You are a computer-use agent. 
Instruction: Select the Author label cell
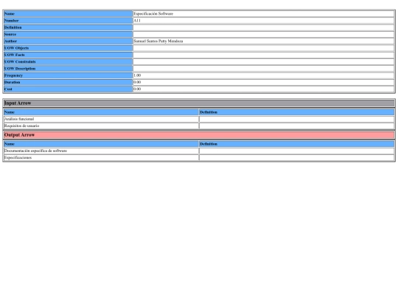(x=69, y=41)
